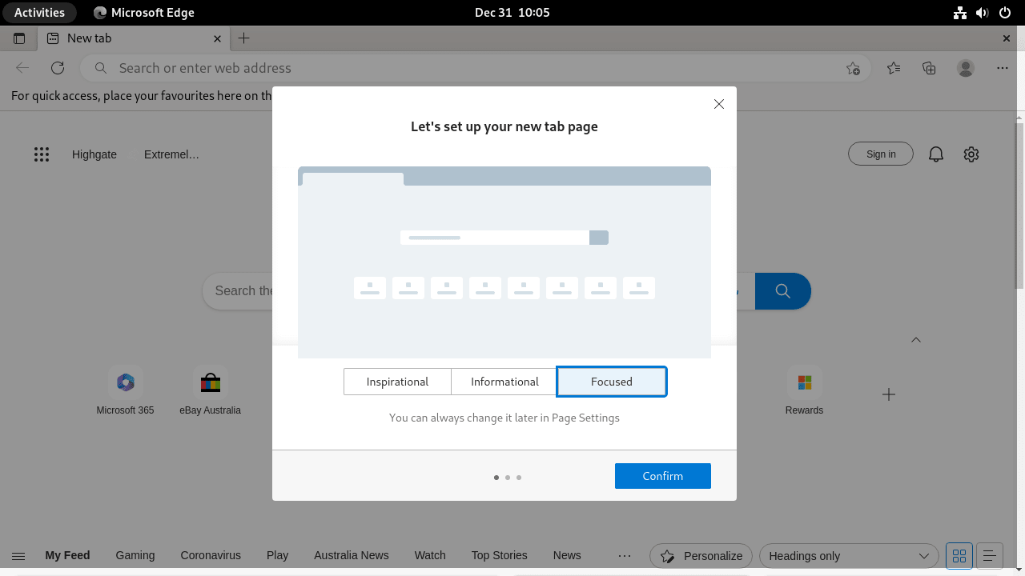1025x576 pixels.
Task: Add a new site with the plus icon
Action: point(888,394)
